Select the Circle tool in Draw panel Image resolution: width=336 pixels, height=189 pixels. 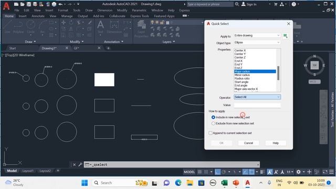pyautogui.click(x=31, y=27)
